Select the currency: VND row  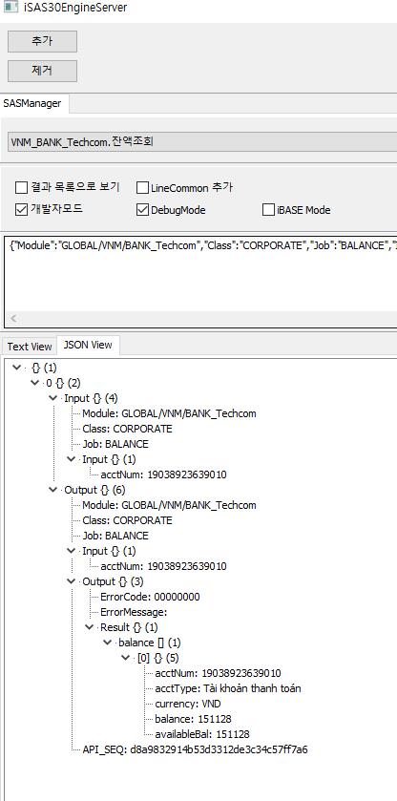[188, 704]
